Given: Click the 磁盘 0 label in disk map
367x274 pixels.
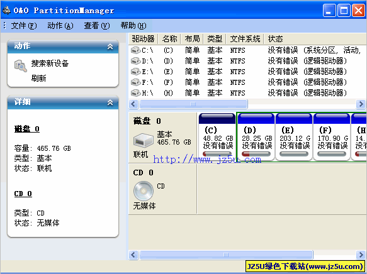Looking at the screenshot, I should click(x=147, y=121).
